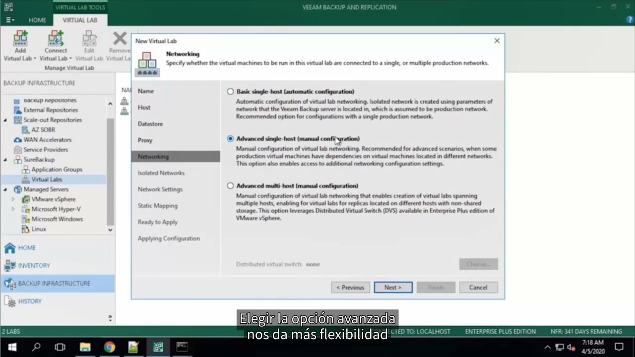Open the Backup Infrastructure navigation view
The height and width of the screenshot is (357, 635).
57,283
